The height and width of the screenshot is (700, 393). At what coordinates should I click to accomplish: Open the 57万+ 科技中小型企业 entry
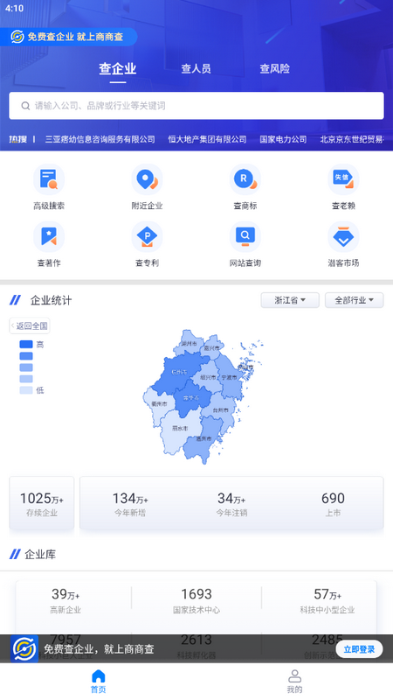[327, 601]
